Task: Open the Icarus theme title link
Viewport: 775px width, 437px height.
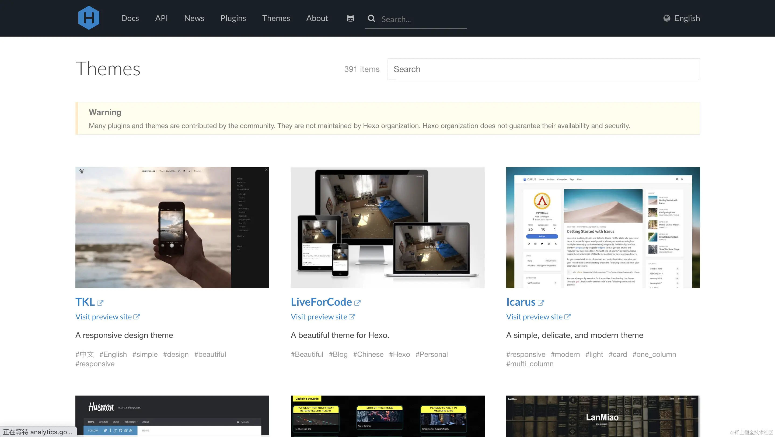Action: (x=521, y=302)
